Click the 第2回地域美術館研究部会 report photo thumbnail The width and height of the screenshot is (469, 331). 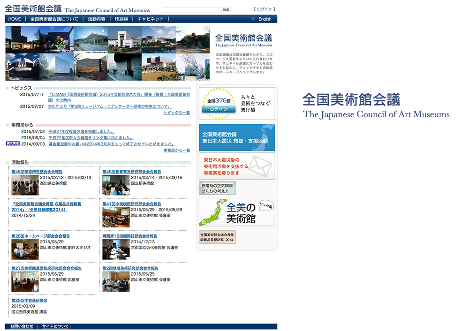coord(116,282)
